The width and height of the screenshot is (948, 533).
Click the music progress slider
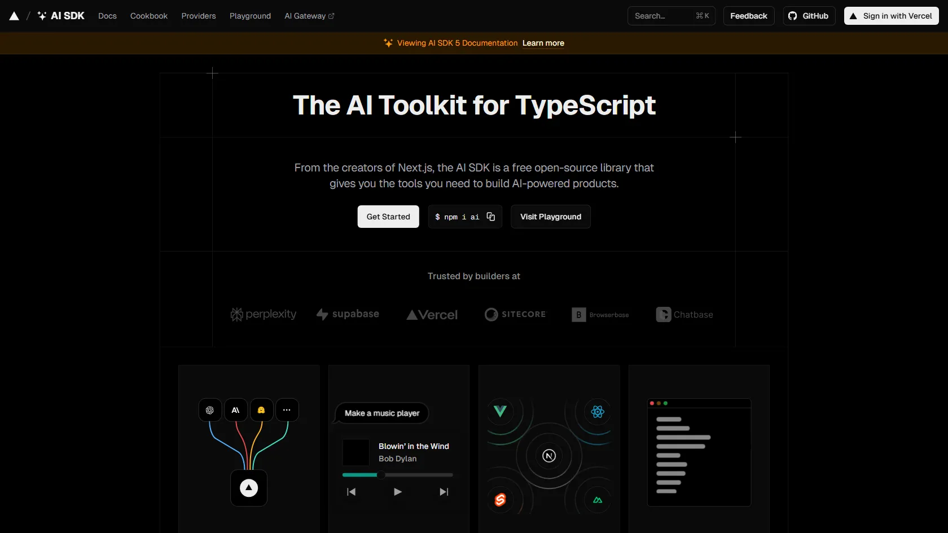point(398,475)
